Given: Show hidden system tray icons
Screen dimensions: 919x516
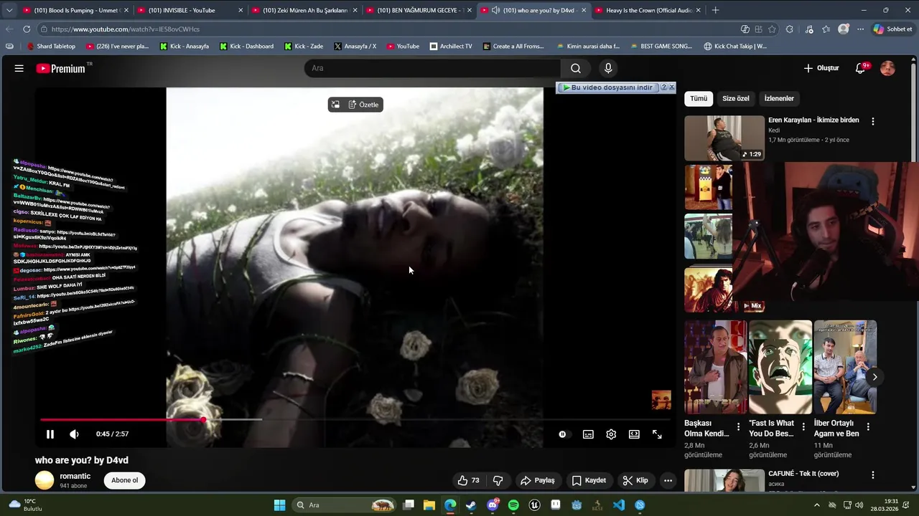Looking at the screenshot, I should click(x=816, y=505).
